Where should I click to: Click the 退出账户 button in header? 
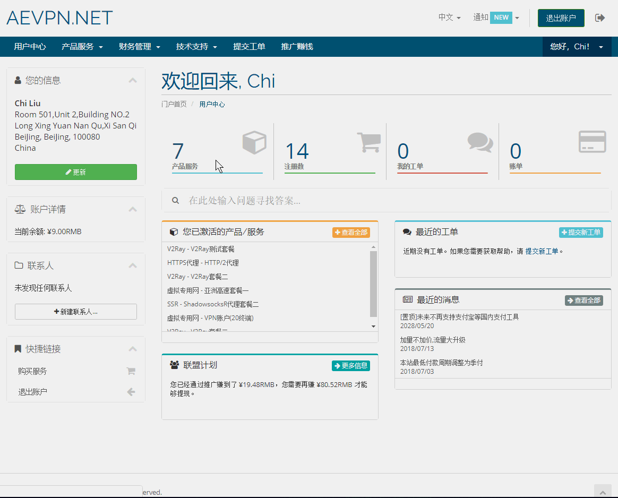561,18
